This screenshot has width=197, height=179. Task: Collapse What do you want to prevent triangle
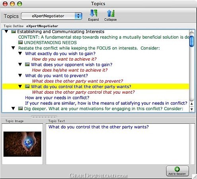20,76
